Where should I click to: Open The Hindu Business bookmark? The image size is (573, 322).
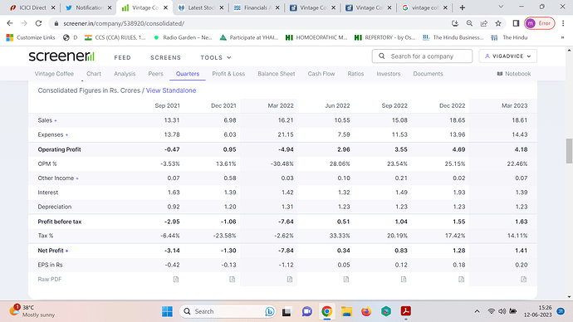pyautogui.click(x=453, y=37)
